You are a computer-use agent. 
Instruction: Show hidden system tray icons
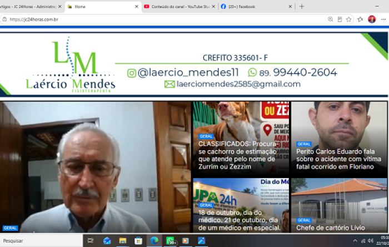[355, 240]
